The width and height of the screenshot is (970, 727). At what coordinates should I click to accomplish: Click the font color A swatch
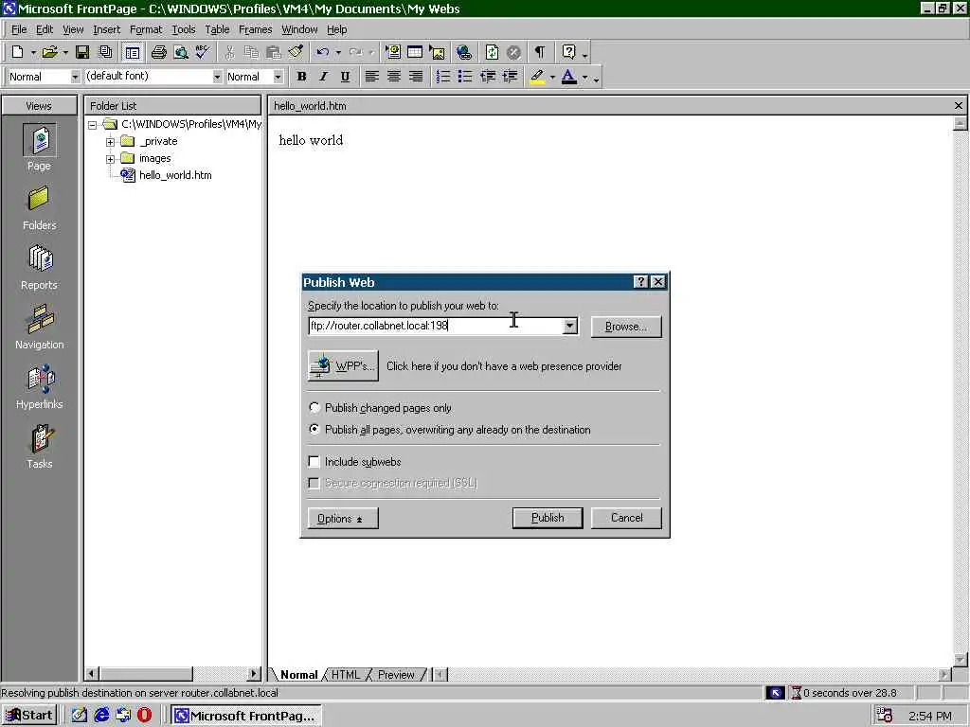[x=569, y=77]
